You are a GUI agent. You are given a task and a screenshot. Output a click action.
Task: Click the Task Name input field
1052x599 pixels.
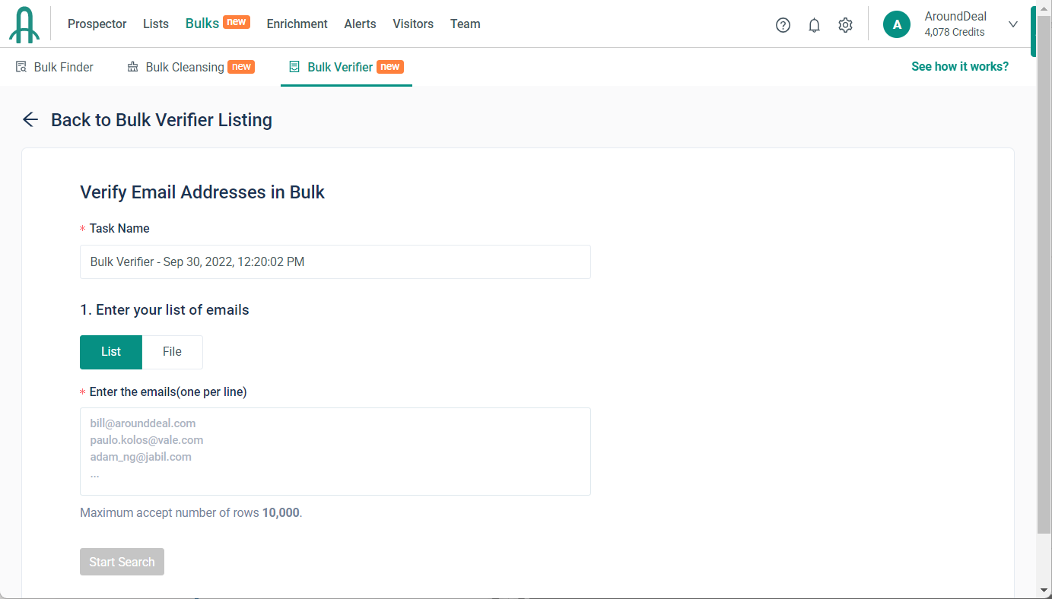[x=335, y=261]
